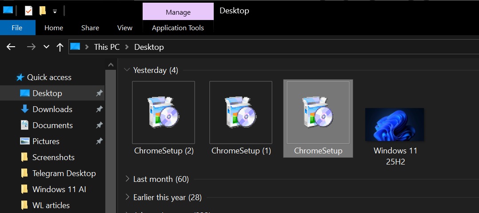Screen dimensions: 479x213
Task: Select the Windows 11 25H2 image thumbnail
Action: click(x=395, y=125)
